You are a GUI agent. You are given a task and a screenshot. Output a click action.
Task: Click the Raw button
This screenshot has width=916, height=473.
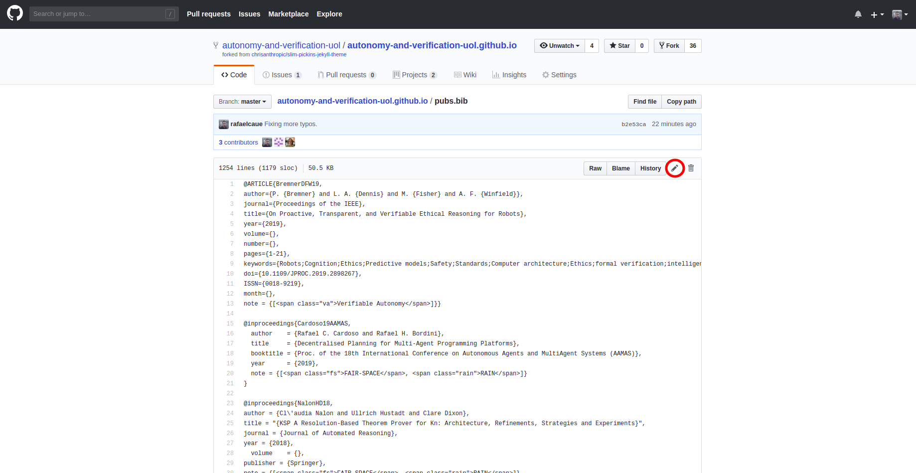[595, 168]
